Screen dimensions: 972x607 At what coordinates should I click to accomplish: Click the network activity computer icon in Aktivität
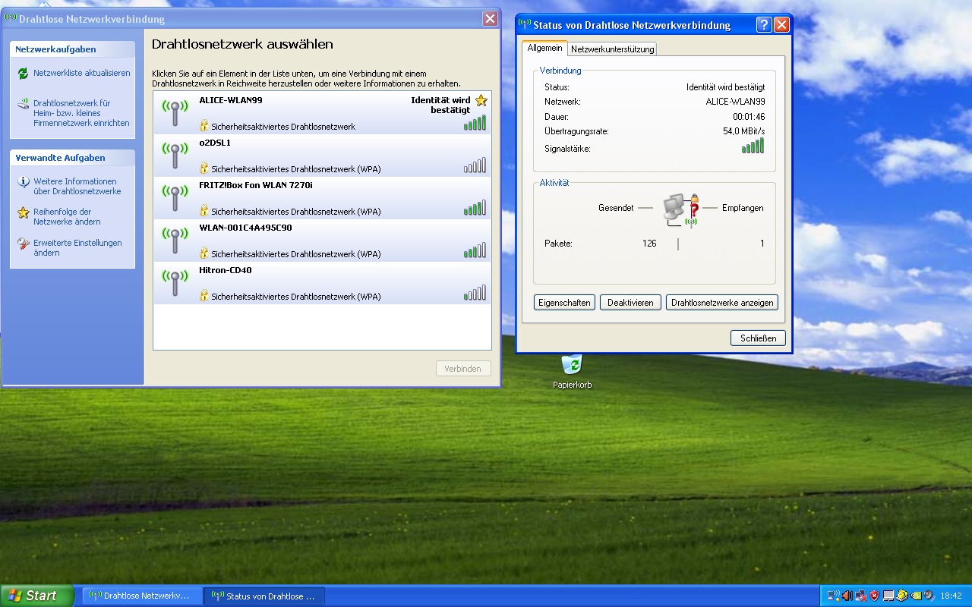pos(680,210)
